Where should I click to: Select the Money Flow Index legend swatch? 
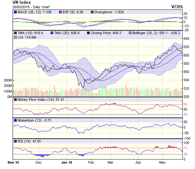(x=15, y=100)
